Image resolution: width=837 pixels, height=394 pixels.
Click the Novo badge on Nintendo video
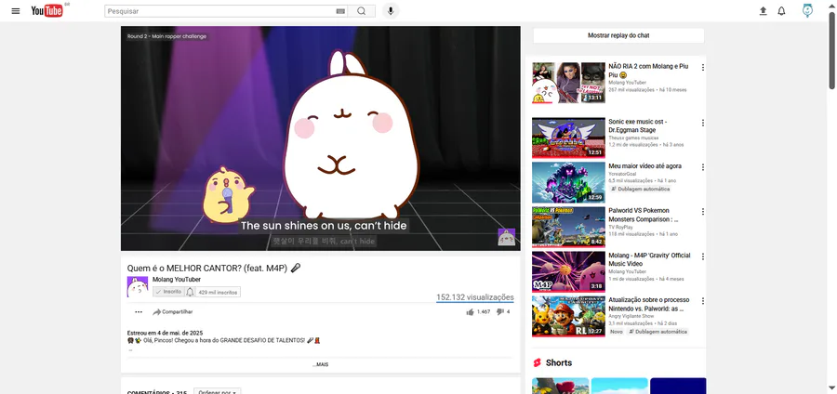tap(617, 332)
